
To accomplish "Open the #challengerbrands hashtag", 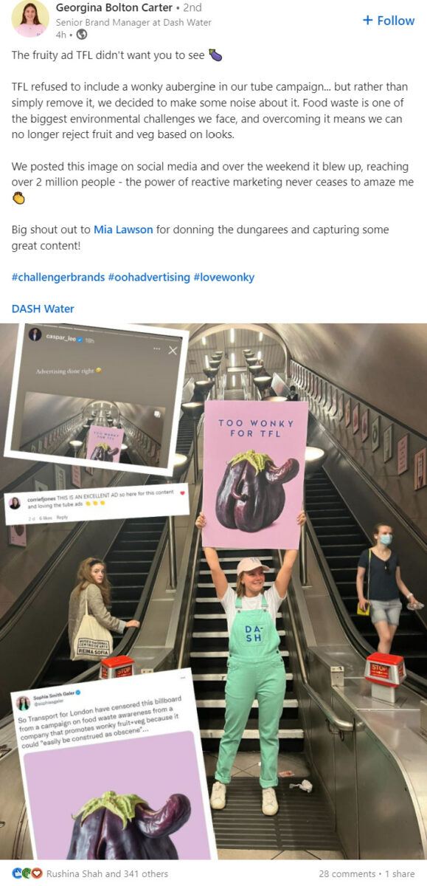I will [x=58, y=277].
